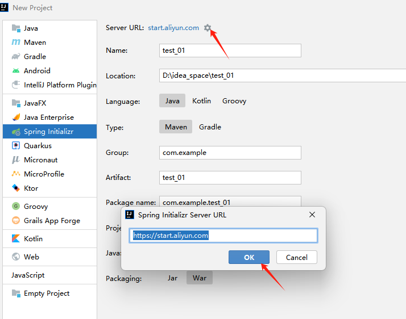Click IntelliJ logo in Server URL dialog

(130, 215)
